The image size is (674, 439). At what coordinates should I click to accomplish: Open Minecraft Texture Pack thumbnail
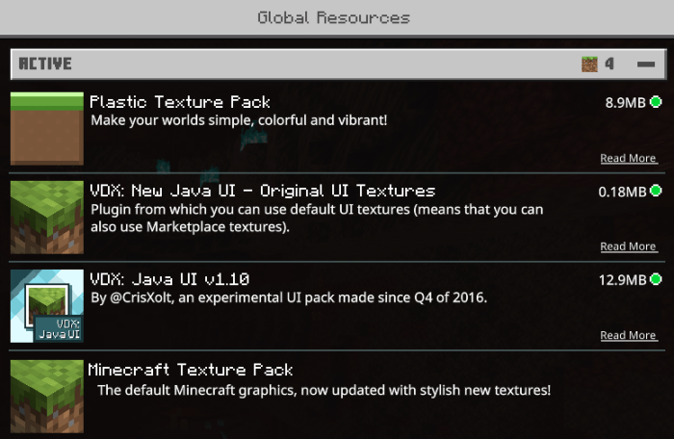(47, 396)
